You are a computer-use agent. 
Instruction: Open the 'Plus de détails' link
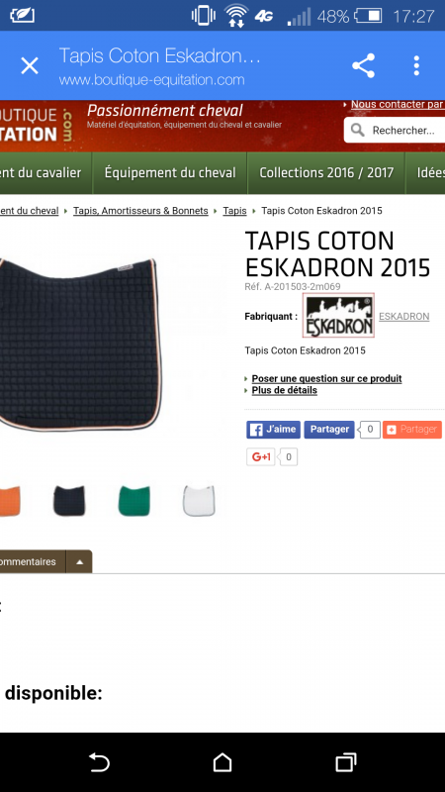285,390
